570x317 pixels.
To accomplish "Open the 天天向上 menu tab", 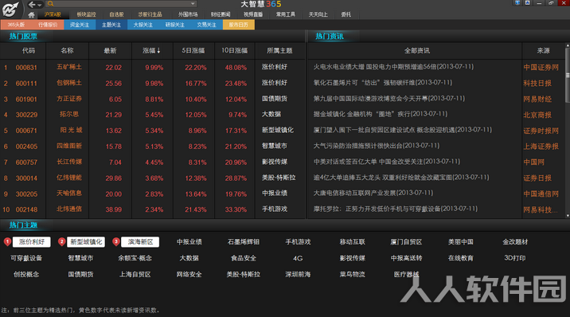I will point(318,14).
